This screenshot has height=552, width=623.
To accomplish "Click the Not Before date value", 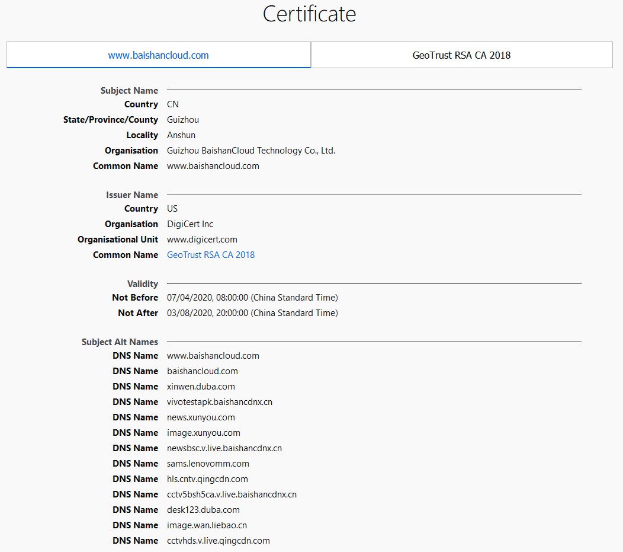I will point(252,298).
